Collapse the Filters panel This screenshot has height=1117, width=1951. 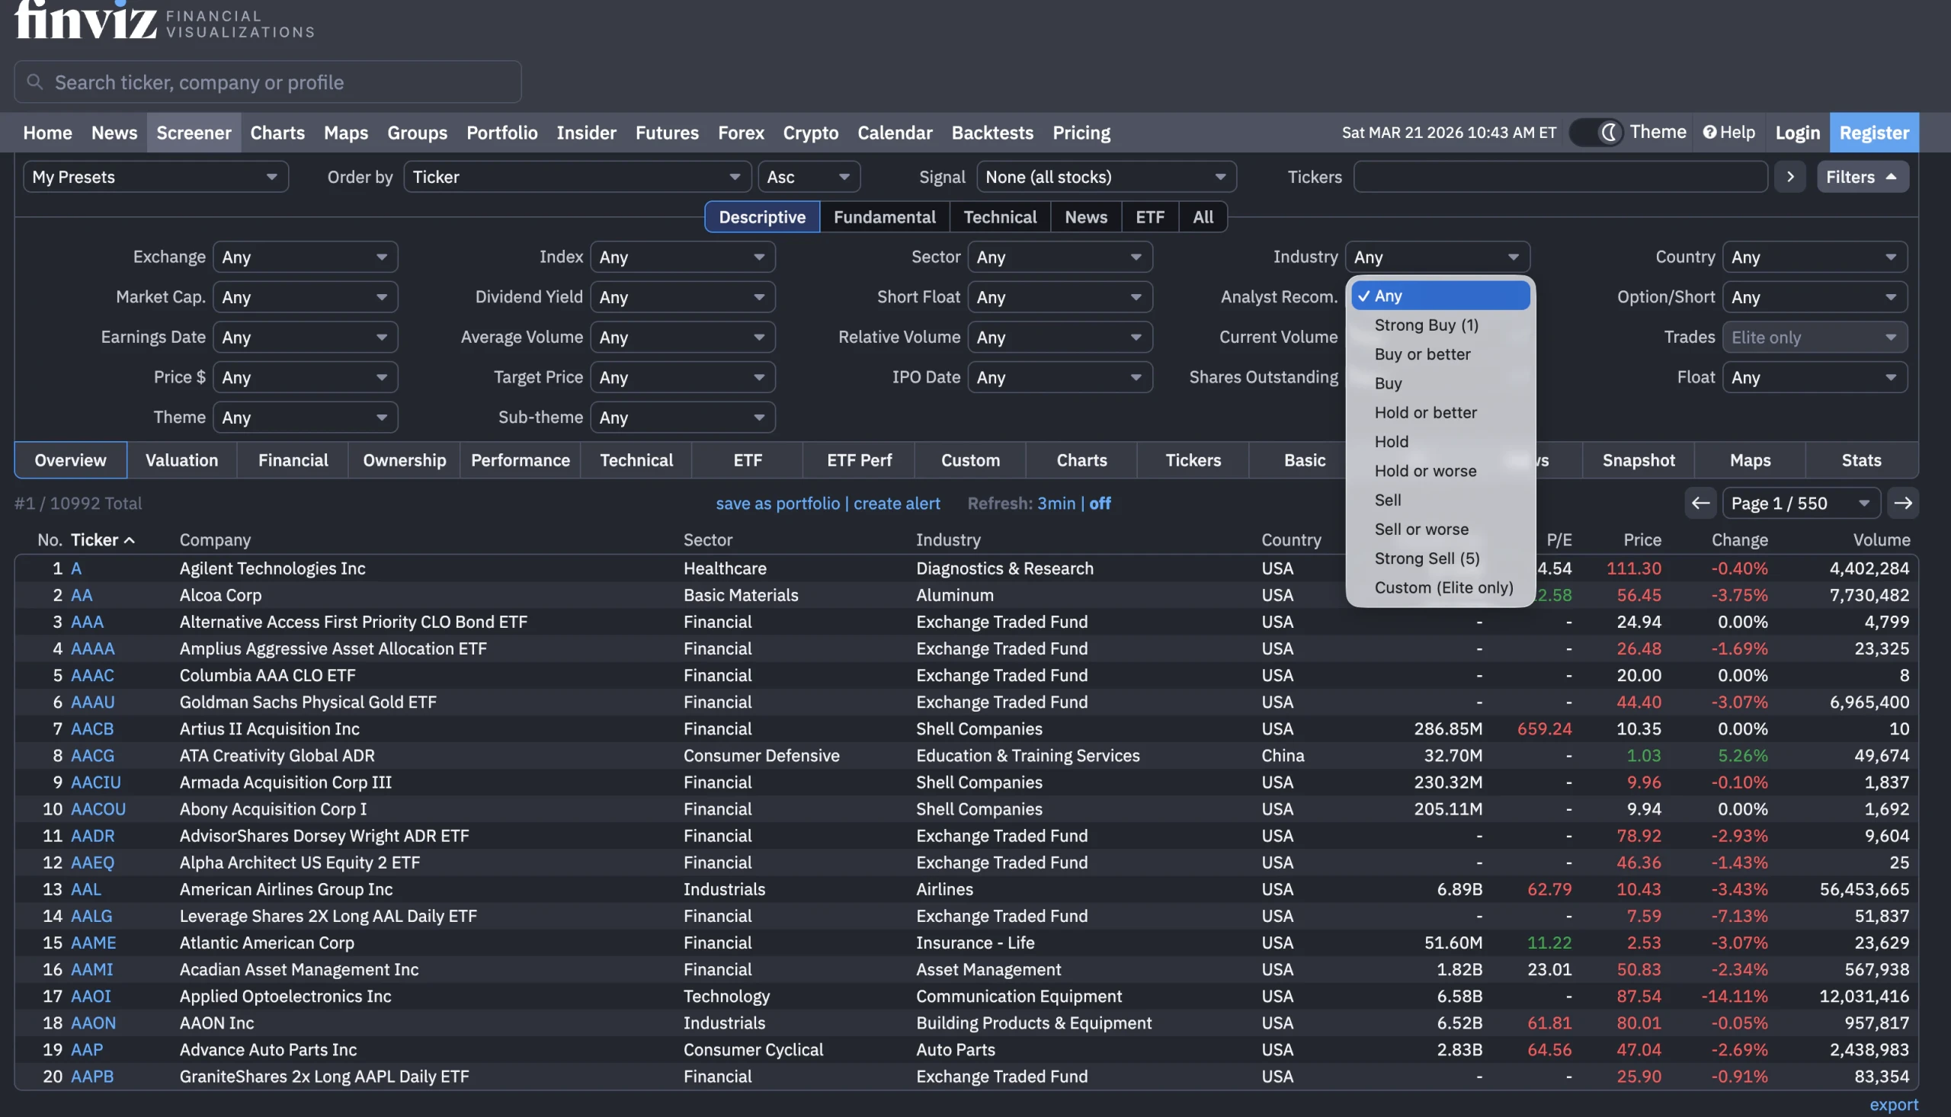click(1862, 177)
